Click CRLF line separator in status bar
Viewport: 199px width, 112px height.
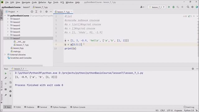(162, 110)
